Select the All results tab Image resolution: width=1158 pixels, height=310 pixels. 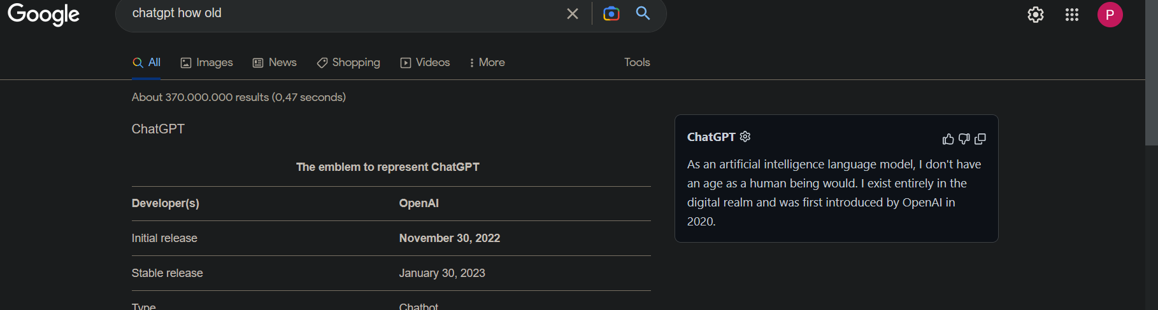pyautogui.click(x=146, y=62)
